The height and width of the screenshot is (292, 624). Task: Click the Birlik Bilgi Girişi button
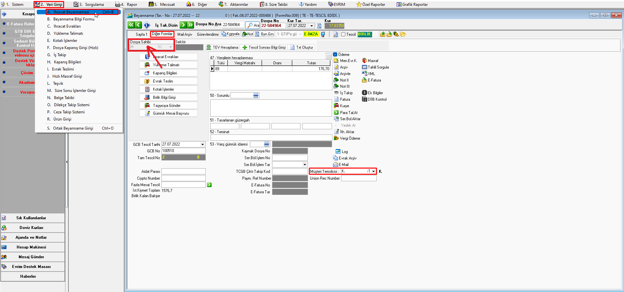(x=168, y=97)
